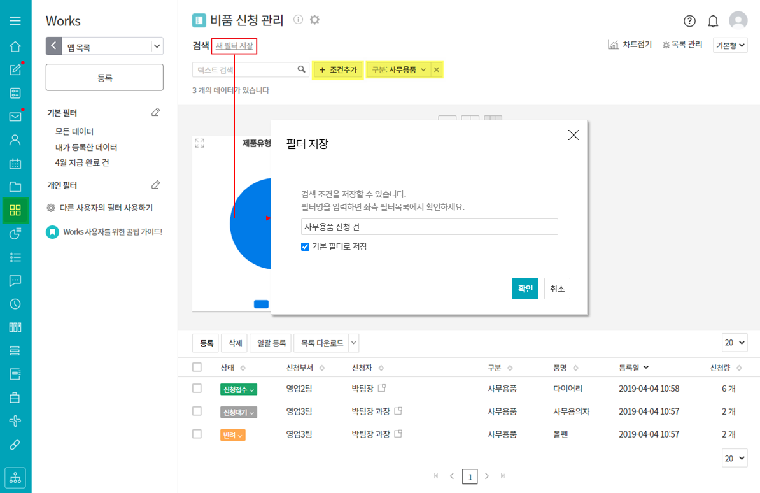Screen dimensions: 760x493
Task: Select the 모든 데이터 filter
Action: pos(74,132)
